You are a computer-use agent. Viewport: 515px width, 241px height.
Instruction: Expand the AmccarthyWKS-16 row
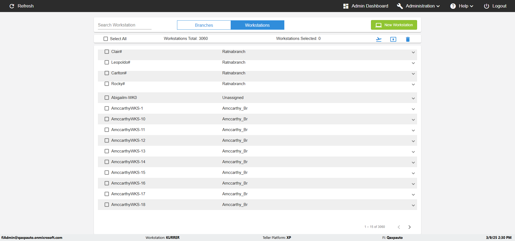(413, 184)
